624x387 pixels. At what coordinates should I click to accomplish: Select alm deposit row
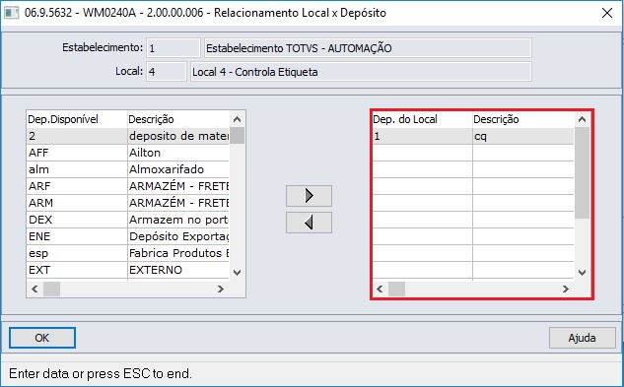click(x=128, y=169)
